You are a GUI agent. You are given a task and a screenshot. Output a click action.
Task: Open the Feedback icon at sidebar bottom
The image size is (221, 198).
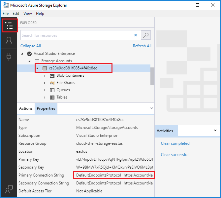(x=9, y=189)
